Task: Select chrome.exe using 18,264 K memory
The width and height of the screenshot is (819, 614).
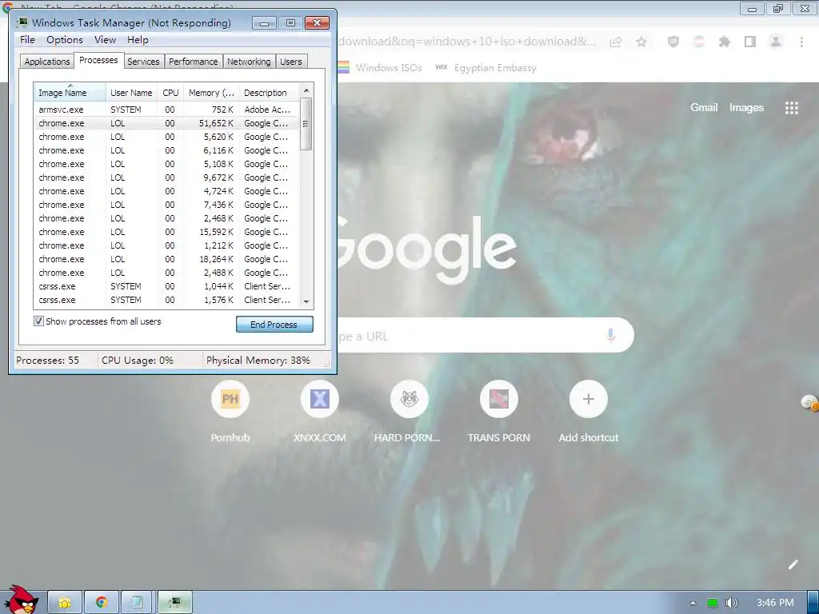Action: coord(167,259)
